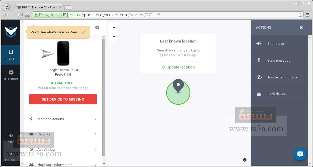
Task: Click Set Device To Missing button
Action: pyautogui.click(x=63, y=99)
